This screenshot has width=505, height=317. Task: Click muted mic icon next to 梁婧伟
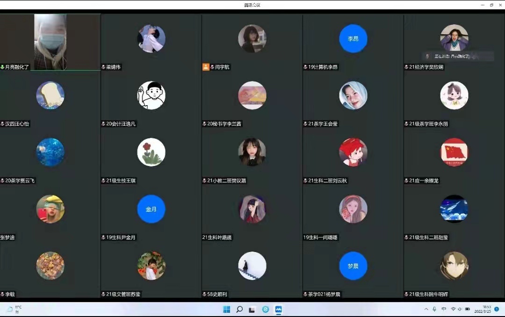point(103,67)
